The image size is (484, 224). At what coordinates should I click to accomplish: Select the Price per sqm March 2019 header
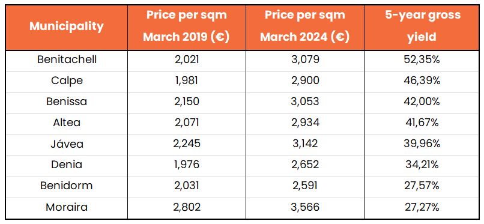pos(186,26)
